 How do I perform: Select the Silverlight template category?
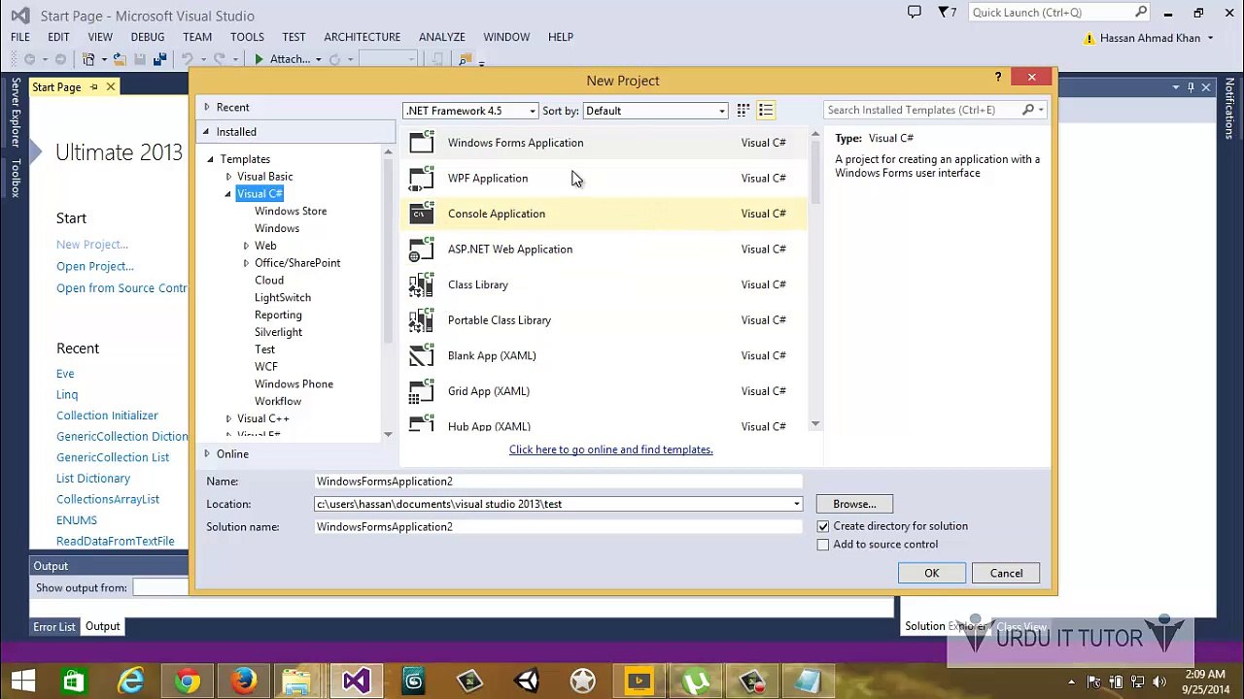coord(278,332)
